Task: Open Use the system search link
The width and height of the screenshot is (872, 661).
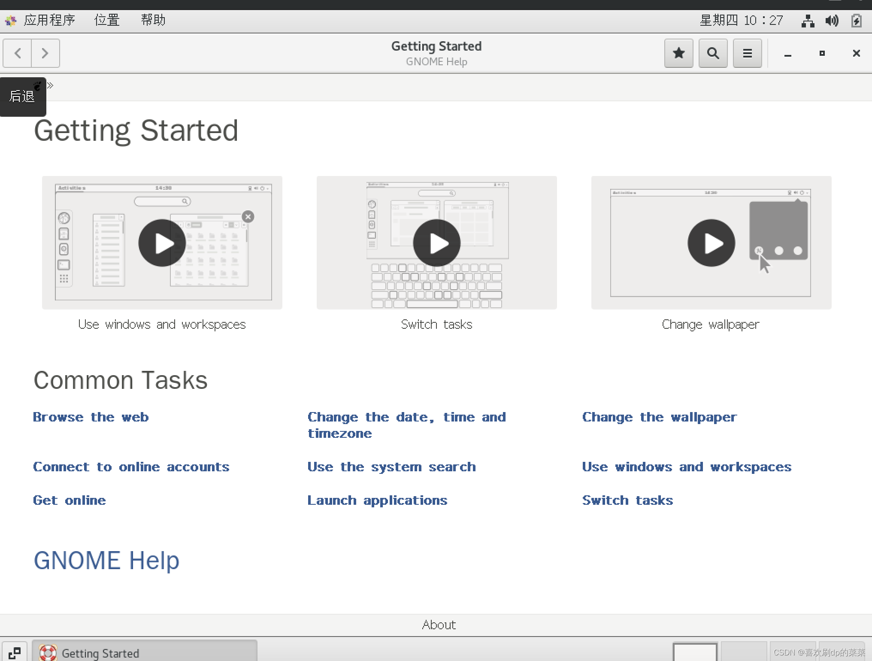Action: click(392, 467)
